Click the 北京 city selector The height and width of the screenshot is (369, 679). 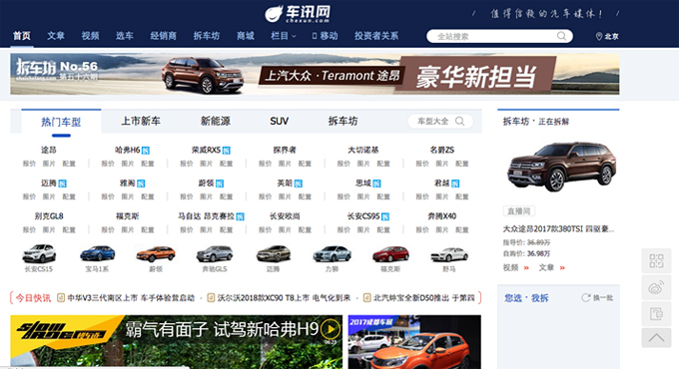coord(611,37)
